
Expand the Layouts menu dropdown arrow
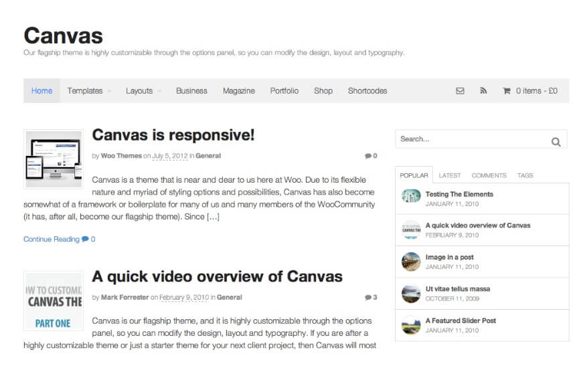pos(159,92)
